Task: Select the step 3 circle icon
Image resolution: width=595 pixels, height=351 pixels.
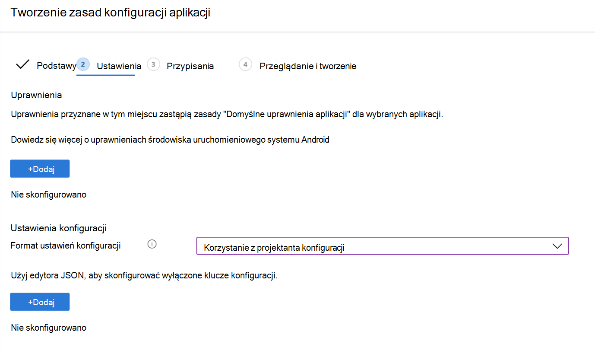Action: [x=153, y=64]
